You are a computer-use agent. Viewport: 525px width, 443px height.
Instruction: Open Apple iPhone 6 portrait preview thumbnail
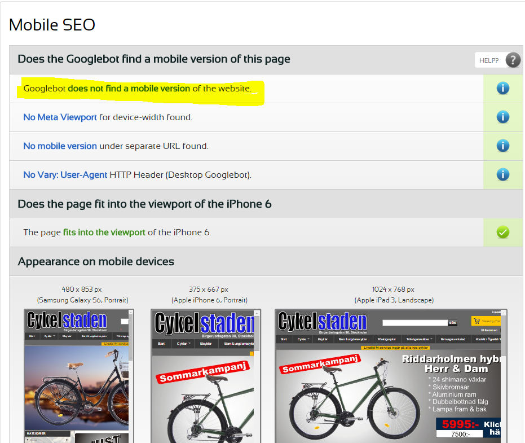206,376
